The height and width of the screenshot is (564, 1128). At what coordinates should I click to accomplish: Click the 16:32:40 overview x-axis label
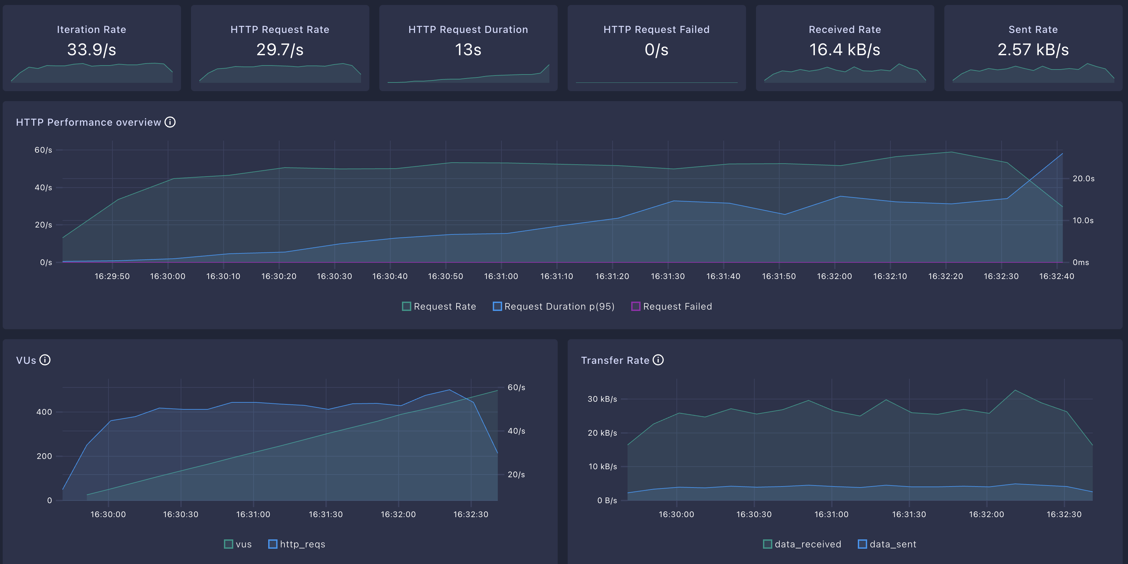coord(1056,276)
